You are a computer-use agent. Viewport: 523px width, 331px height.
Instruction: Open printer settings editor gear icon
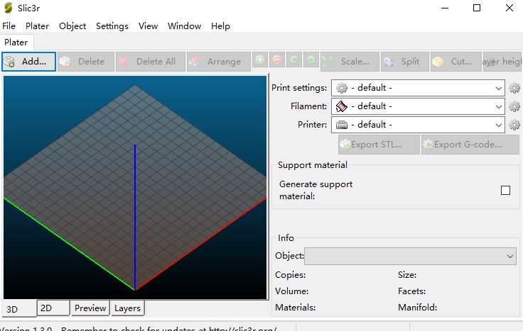point(514,125)
